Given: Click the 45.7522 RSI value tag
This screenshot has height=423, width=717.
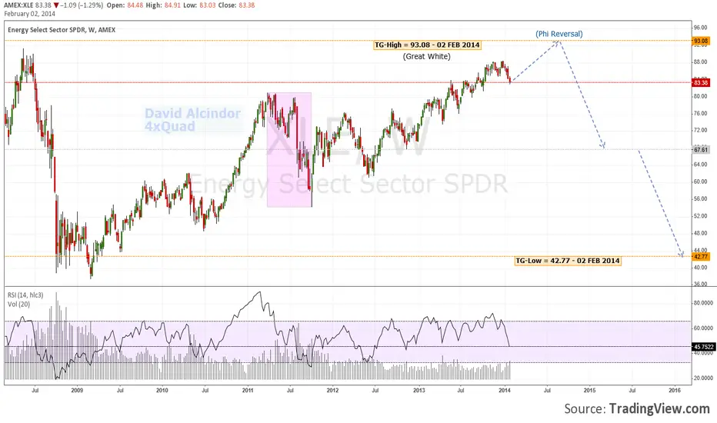Looking at the screenshot, I should [703, 347].
